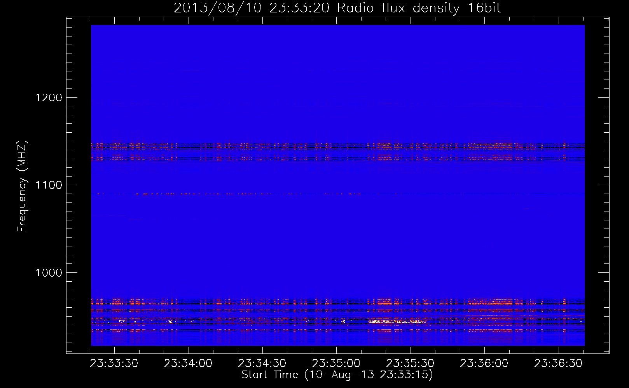The width and height of the screenshot is (629, 388).
Task: Select the 23:34:00 time tick label
Action: [x=189, y=364]
